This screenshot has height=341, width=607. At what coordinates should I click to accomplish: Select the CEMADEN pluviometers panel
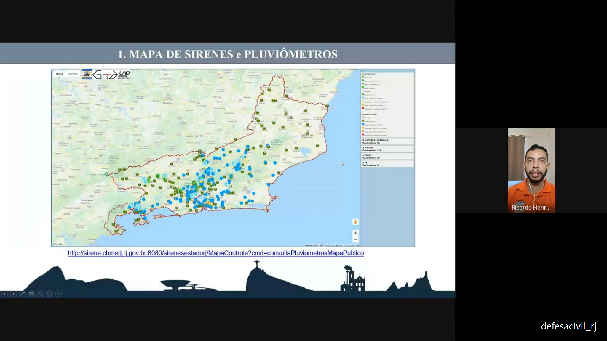click(x=387, y=149)
